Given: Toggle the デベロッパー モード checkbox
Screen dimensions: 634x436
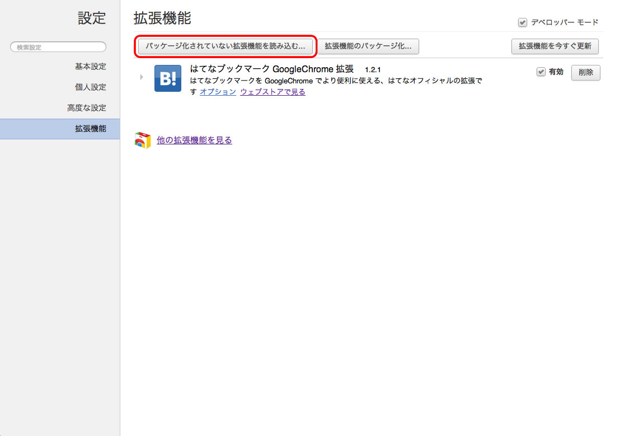Looking at the screenshot, I should (523, 22).
